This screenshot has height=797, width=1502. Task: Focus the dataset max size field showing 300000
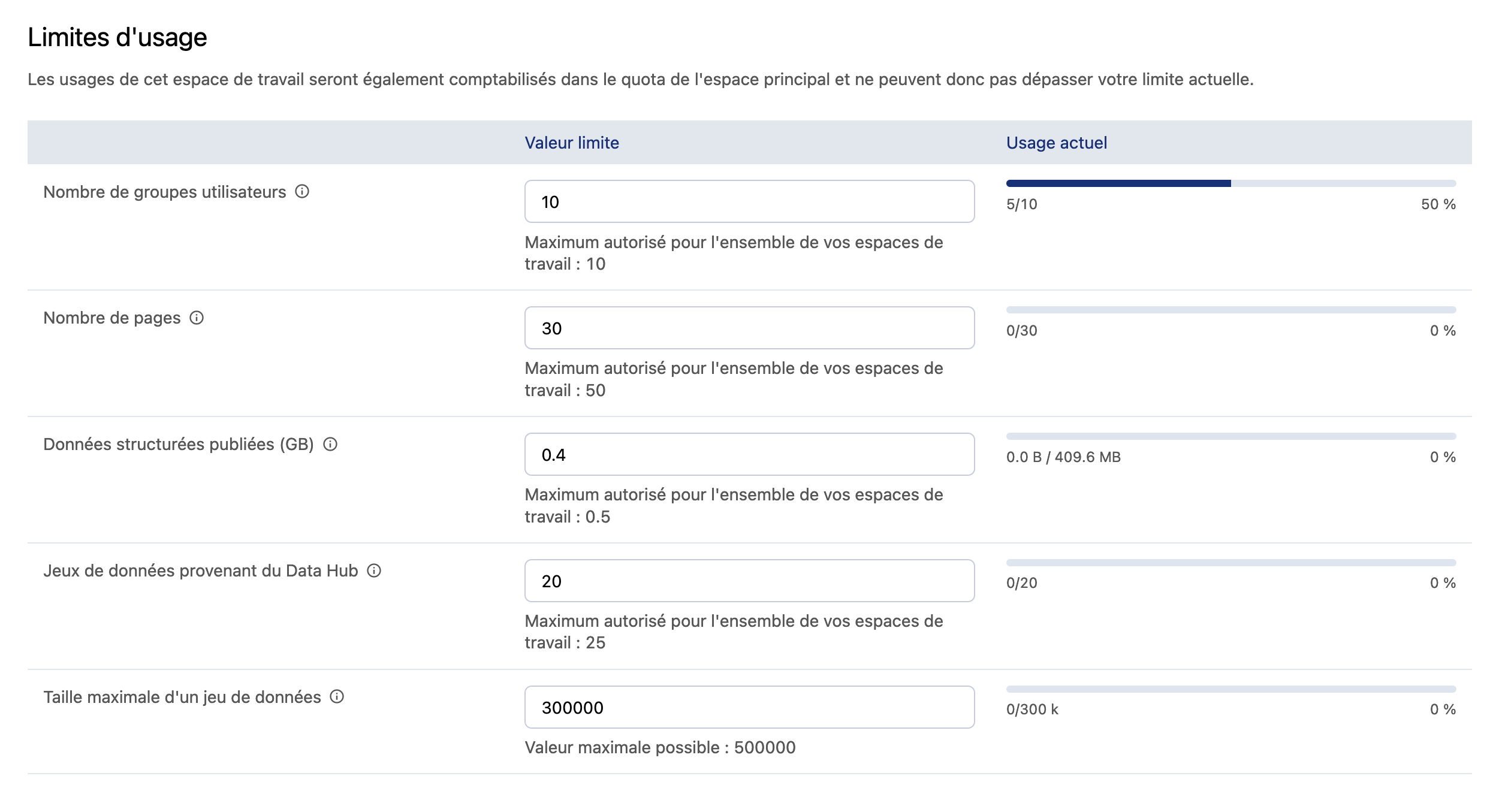[749, 708]
